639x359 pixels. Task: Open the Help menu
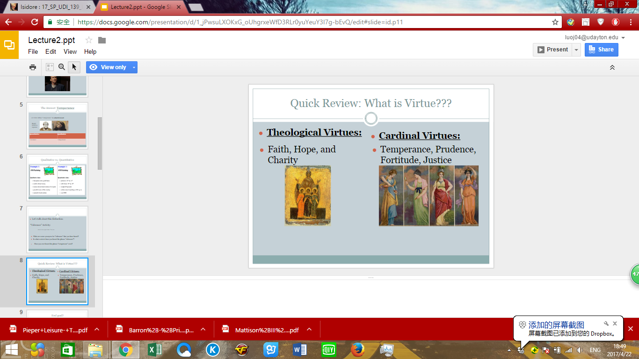90,51
